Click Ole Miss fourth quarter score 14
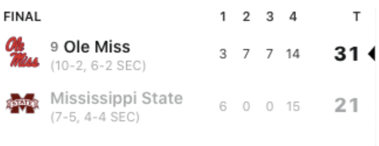The image size is (379, 146). click(x=293, y=54)
